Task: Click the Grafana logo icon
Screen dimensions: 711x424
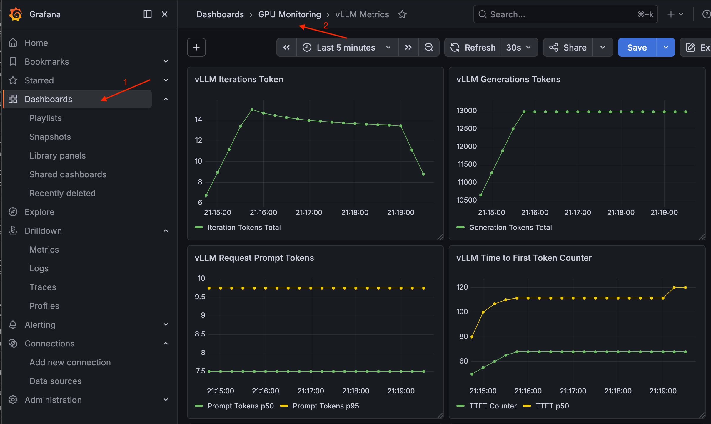Action: click(15, 14)
